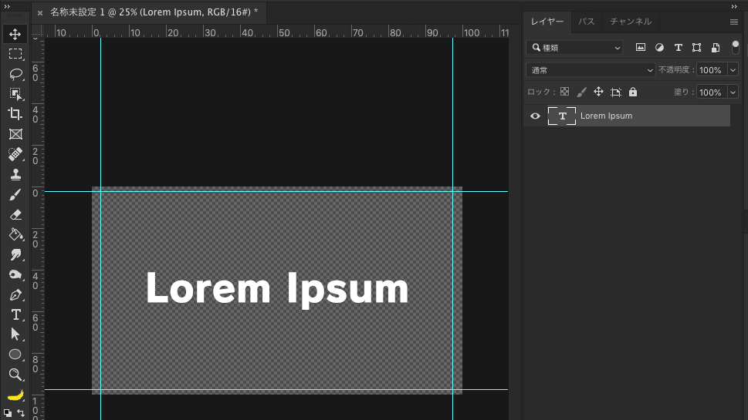Lock transparent pixels on the layer

tap(564, 92)
